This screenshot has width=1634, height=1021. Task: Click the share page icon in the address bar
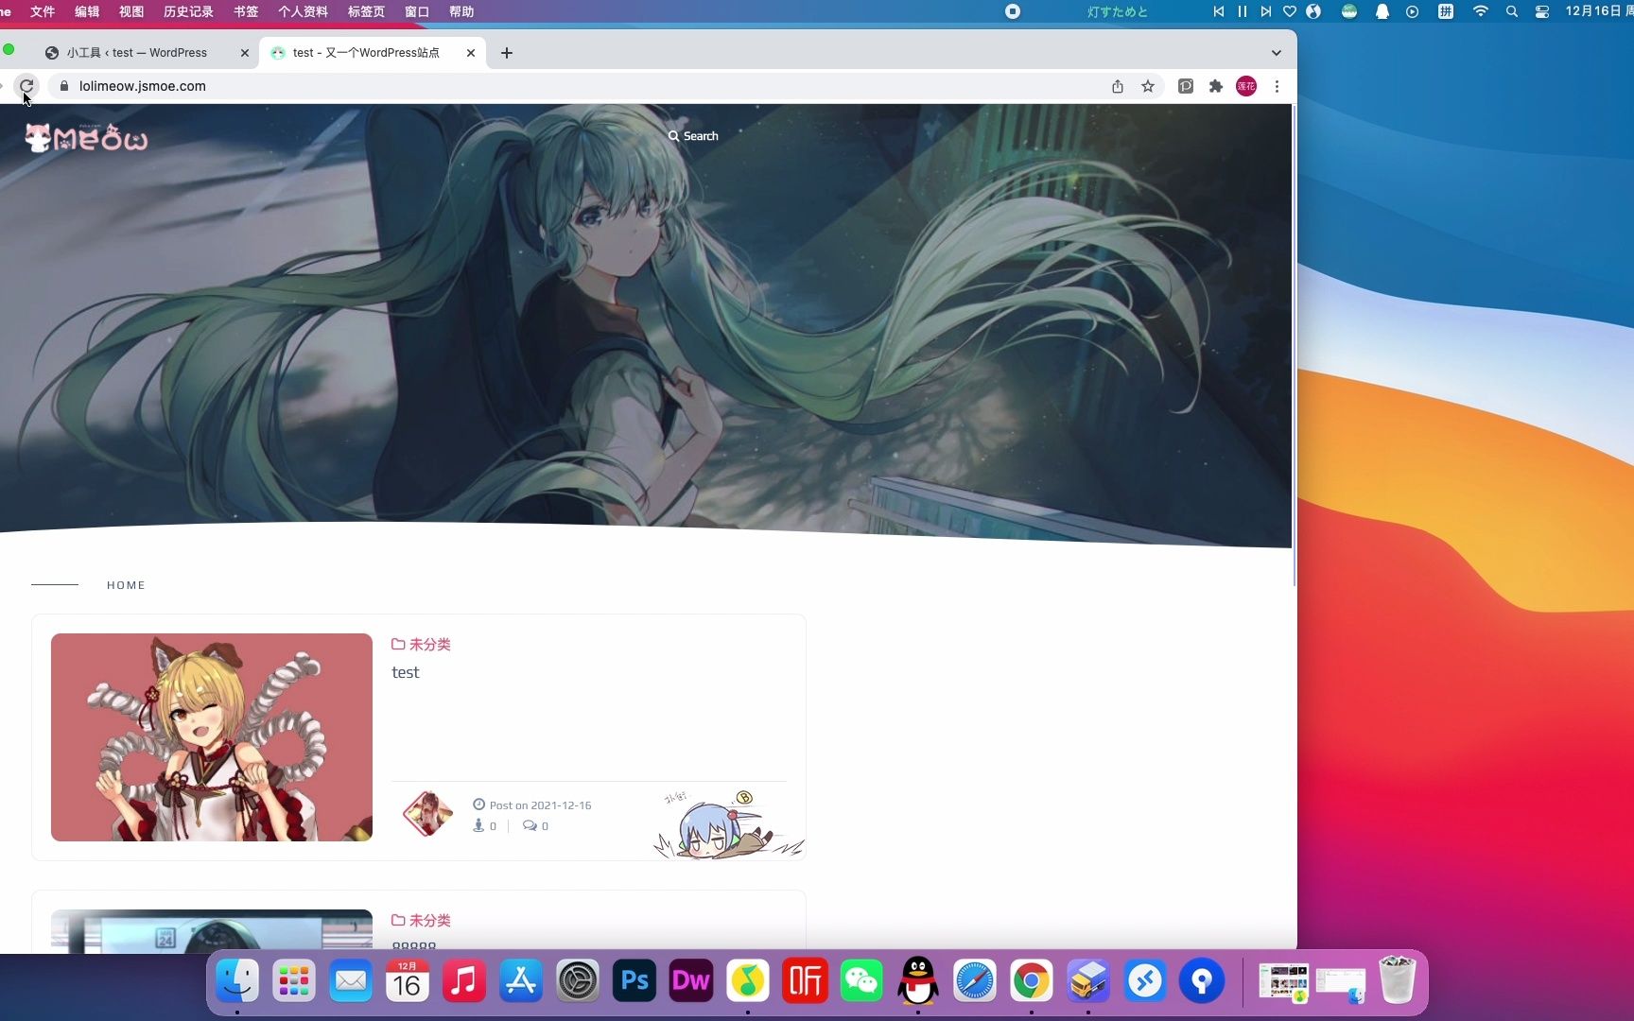pos(1118,86)
